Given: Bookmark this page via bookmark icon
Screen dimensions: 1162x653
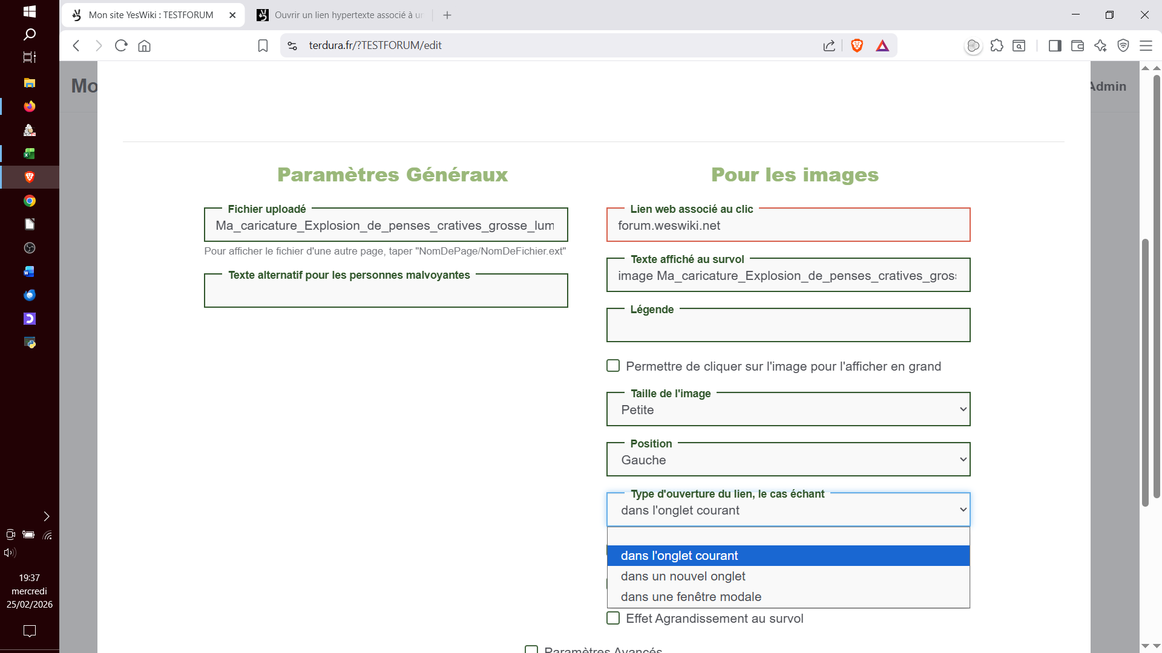Looking at the screenshot, I should [x=263, y=45].
